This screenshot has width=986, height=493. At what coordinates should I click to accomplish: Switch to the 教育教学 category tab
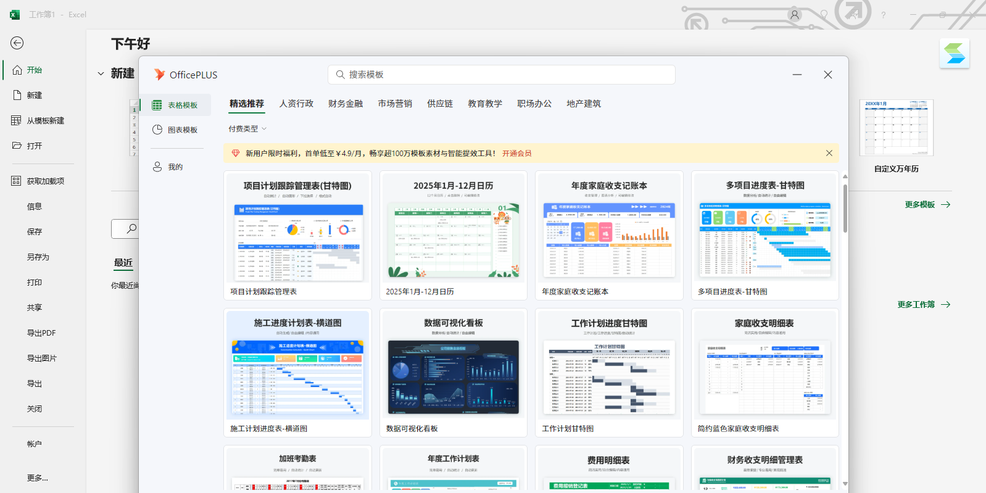485,104
